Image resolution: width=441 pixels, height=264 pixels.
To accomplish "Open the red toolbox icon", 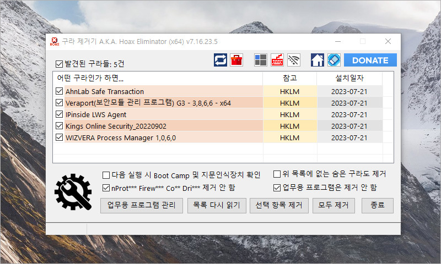I will tap(236, 60).
